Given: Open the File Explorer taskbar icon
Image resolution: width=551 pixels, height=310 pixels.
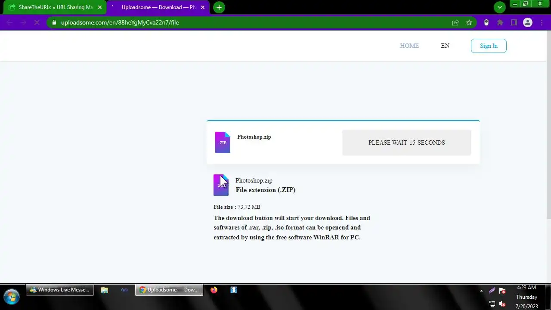Looking at the screenshot, I should coord(104,290).
